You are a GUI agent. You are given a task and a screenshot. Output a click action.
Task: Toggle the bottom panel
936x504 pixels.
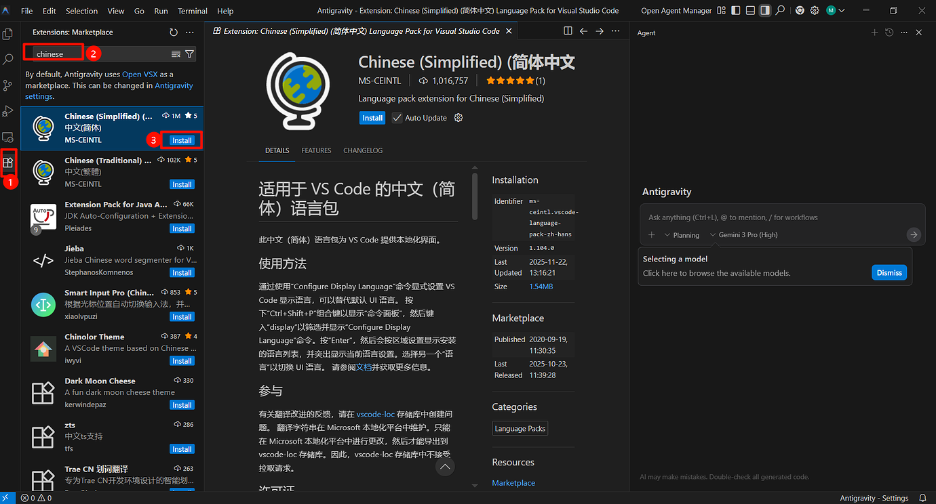pyautogui.click(x=750, y=11)
